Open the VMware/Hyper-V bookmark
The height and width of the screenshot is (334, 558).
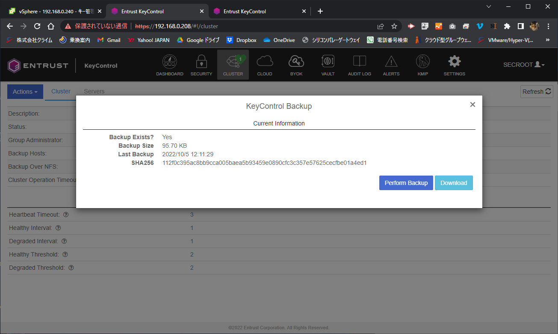[x=505, y=40]
